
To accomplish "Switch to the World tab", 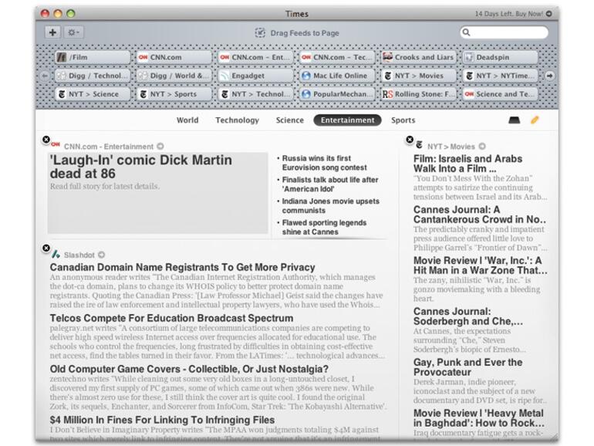I will [x=187, y=120].
